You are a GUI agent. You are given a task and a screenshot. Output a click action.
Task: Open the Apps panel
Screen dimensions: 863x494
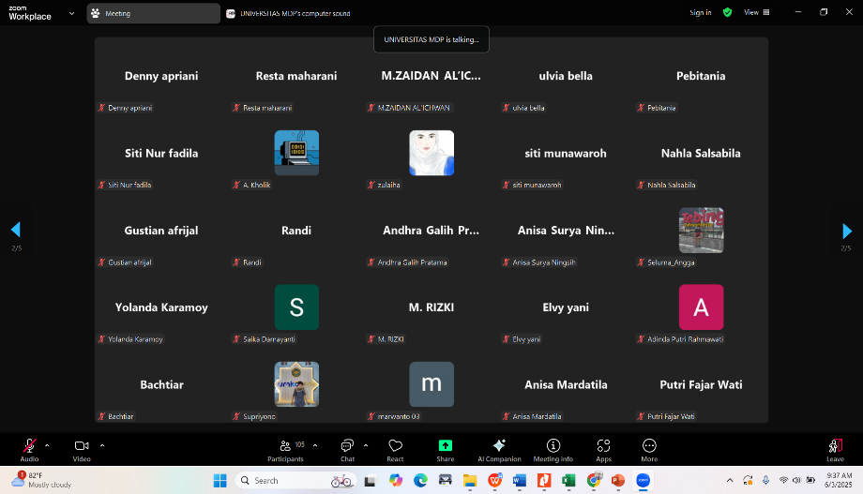604,449
